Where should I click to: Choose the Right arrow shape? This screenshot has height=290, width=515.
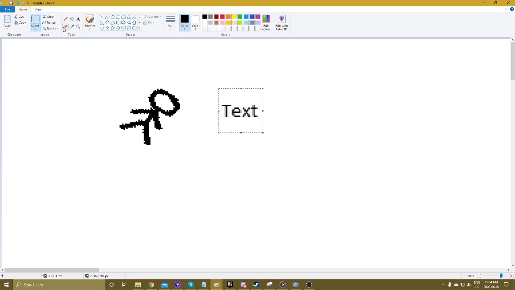pos(124,23)
